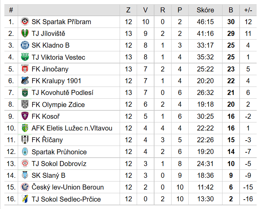Click the FK Jinočany club badge

pos(25,69)
